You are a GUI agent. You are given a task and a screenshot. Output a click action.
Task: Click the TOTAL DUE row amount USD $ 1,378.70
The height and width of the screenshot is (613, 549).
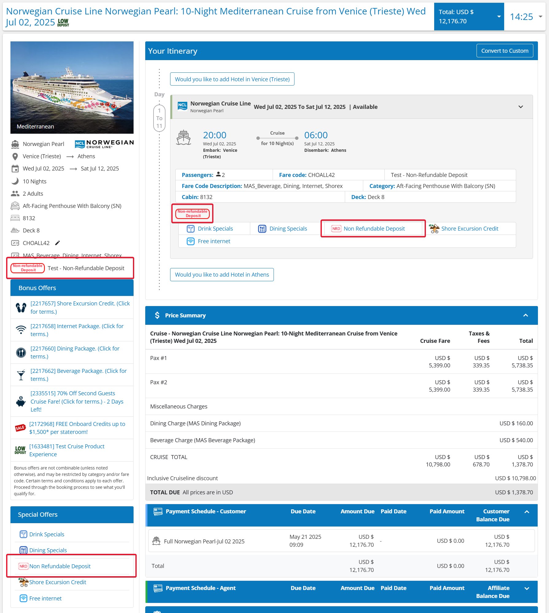(514, 492)
